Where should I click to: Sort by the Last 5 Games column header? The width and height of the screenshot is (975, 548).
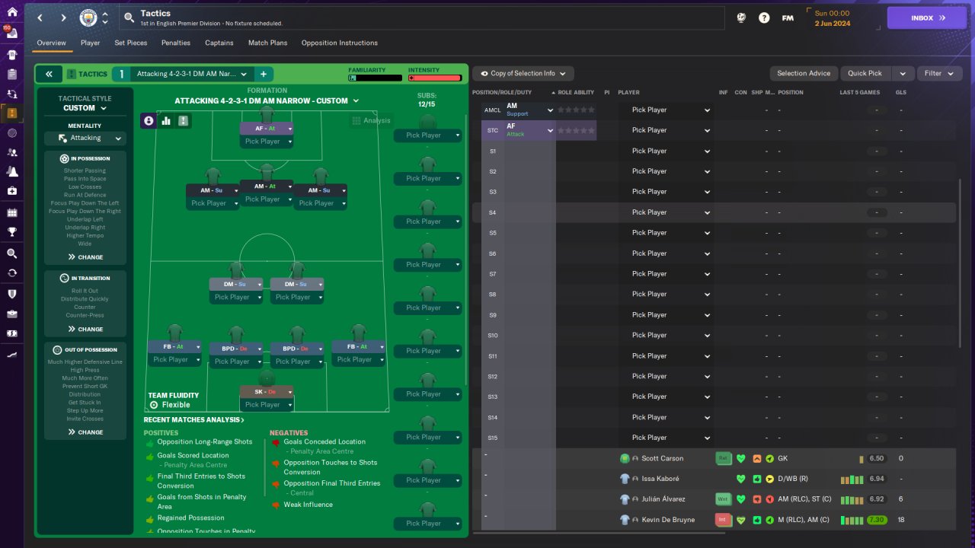click(x=859, y=93)
